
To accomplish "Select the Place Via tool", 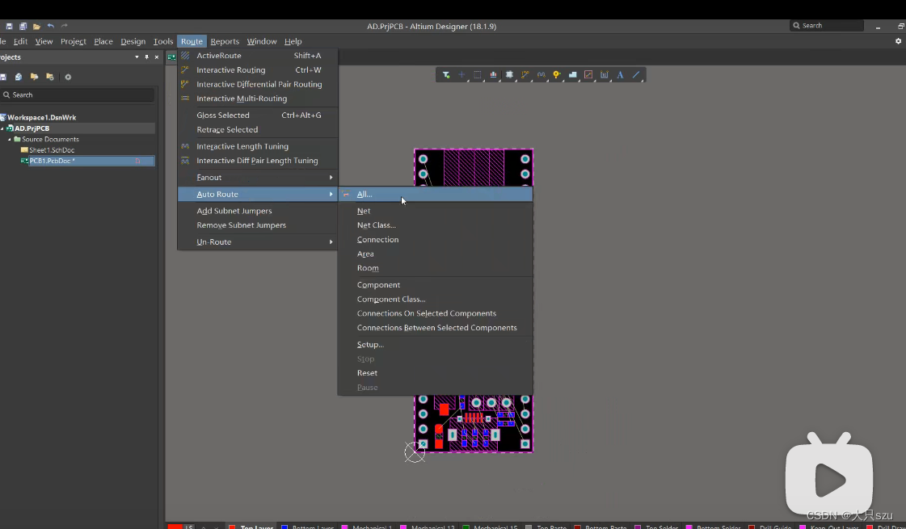I will [x=556, y=74].
